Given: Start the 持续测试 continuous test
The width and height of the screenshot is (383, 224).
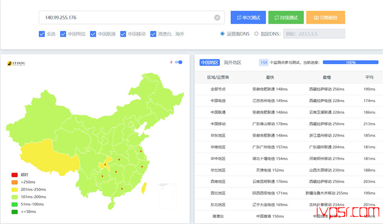Looking at the screenshot, I should point(286,18).
